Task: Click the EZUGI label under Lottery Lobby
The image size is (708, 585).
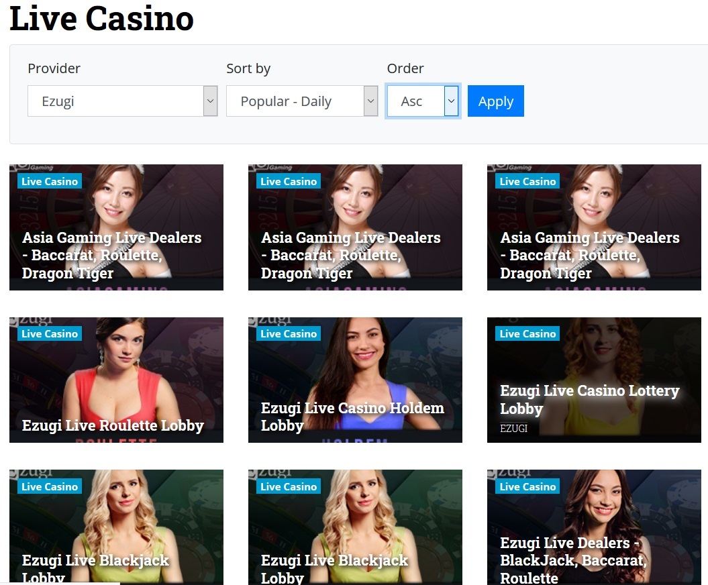Action: click(514, 428)
